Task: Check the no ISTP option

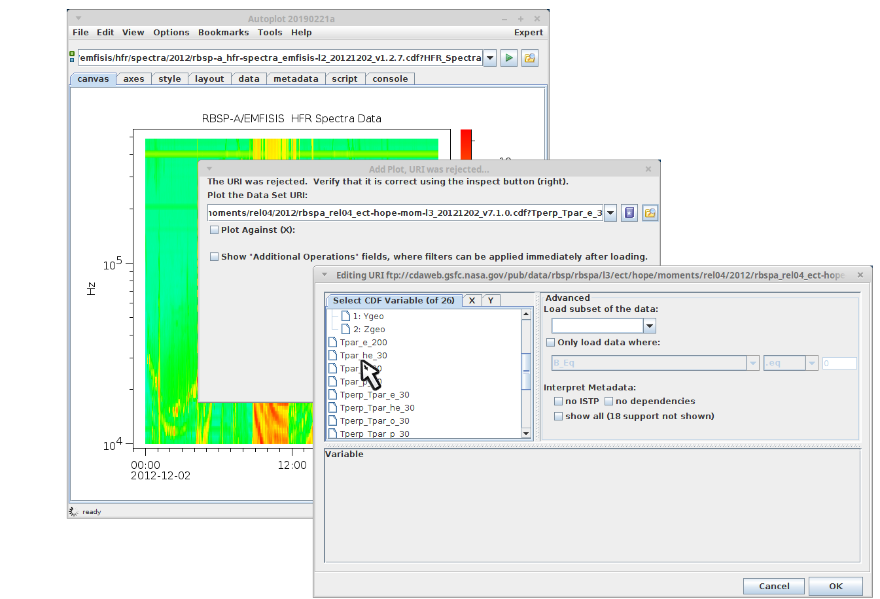Action: tap(558, 402)
